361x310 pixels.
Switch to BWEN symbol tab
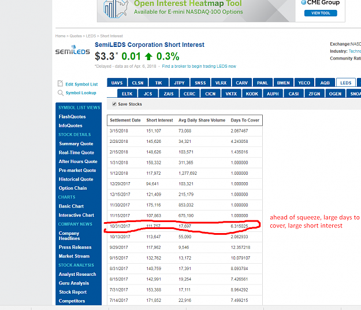point(284,83)
